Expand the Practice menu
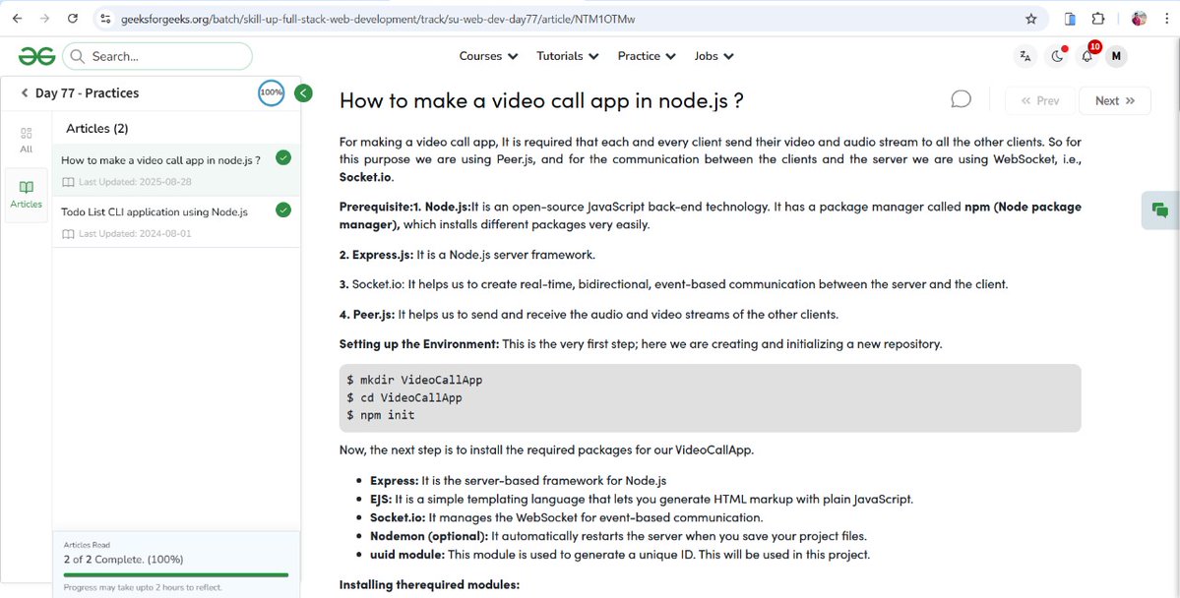Viewport: 1180px width, 598px height. 647,56
